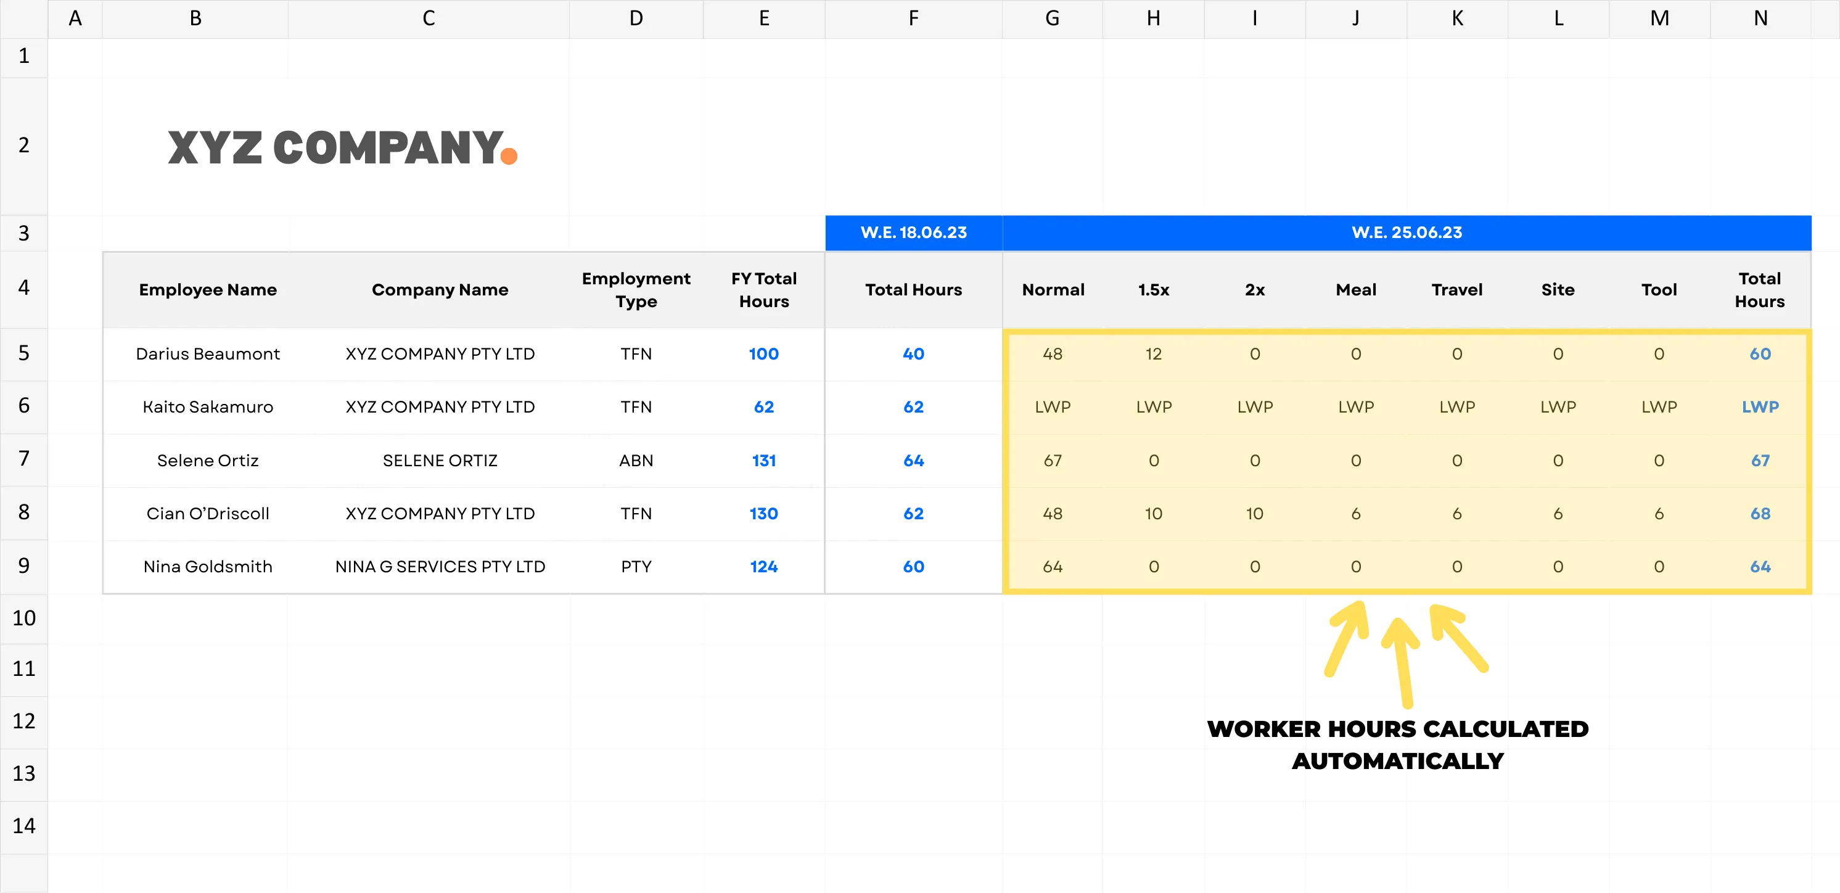Click the Tool column heading
Image resolution: width=1840 pixels, height=893 pixels.
[1659, 290]
